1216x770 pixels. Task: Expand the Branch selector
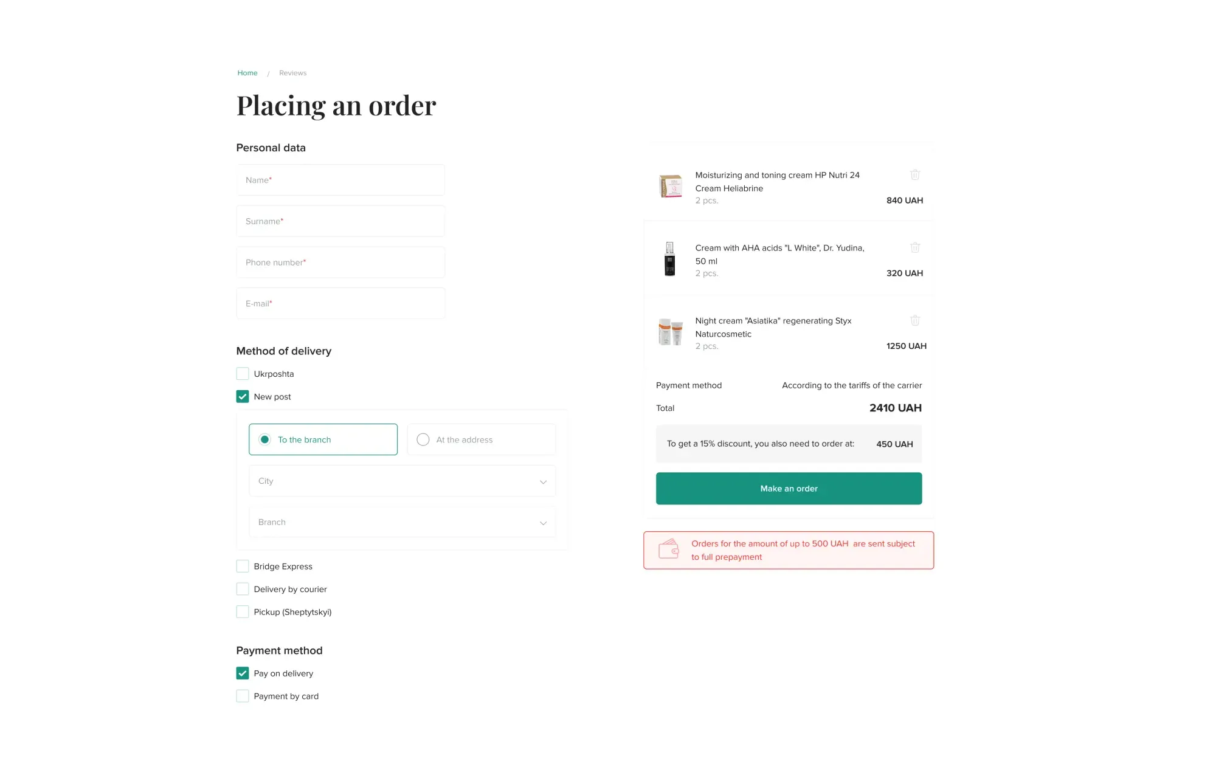pyautogui.click(x=402, y=521)
